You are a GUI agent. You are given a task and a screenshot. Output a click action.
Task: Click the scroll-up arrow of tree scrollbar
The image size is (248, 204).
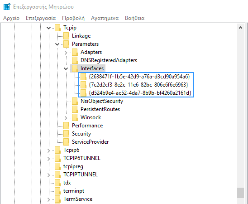(x=241, y=28)
